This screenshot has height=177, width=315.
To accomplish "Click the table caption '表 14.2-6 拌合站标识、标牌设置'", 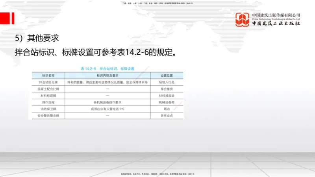I will [x=107, y=68].
